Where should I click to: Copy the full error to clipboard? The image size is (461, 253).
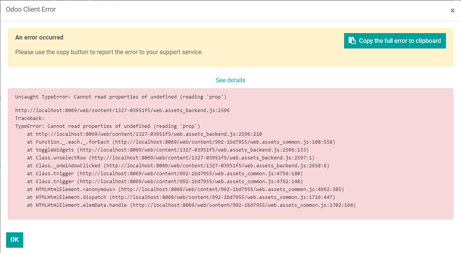coord(395,41)
